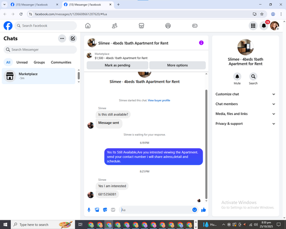286x229 pixels.
Task: Expand Customize chat section
Action: point(245,94)
